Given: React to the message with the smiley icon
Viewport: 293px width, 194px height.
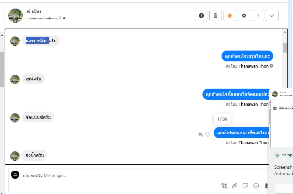Looking at the screenshot, I should 208,134.
